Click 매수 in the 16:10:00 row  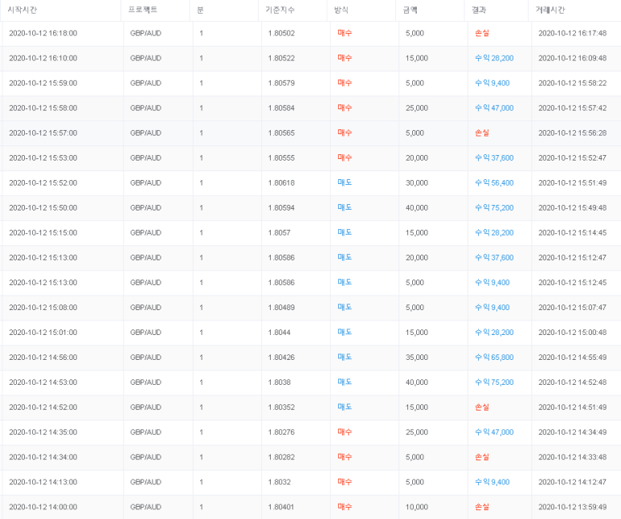(345, 58)
